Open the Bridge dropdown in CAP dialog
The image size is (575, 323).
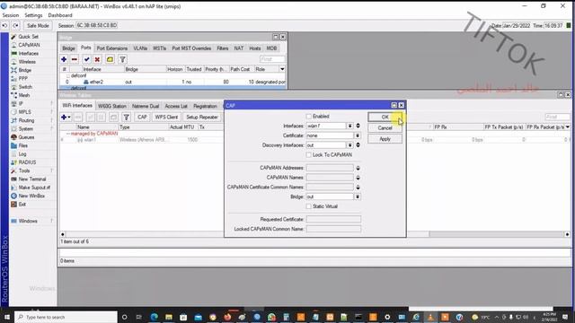(x=358, y=196)
